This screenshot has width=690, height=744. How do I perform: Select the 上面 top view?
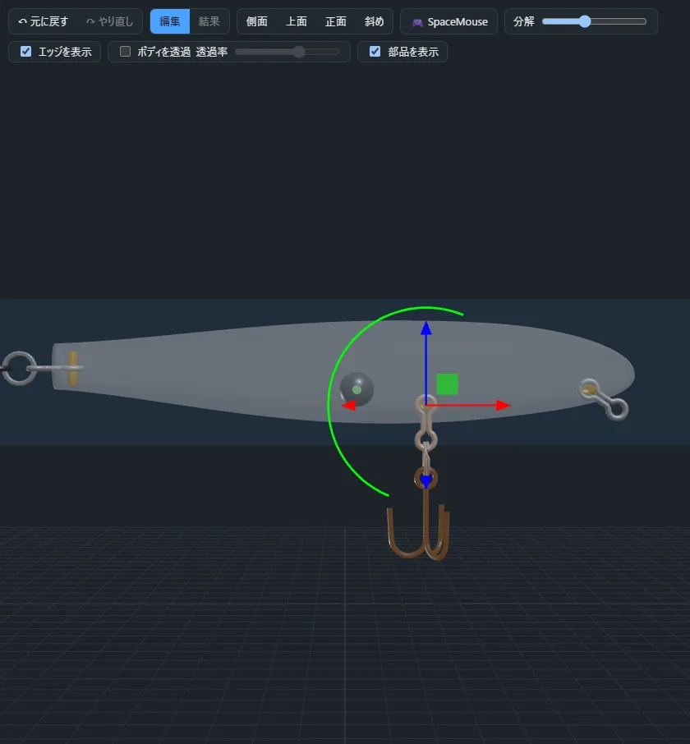click(x=296, y=21)
